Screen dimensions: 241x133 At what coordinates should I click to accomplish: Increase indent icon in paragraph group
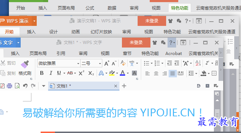(x=176, y=63)
